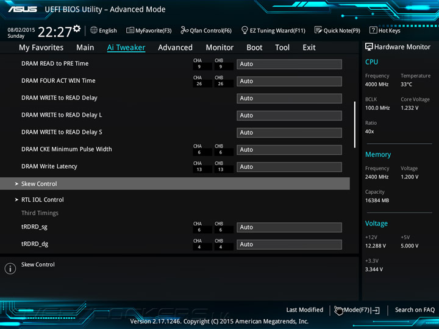Open DRAM Write Latency Auto field
Screen dimensions: 439x329
point(289,167)
